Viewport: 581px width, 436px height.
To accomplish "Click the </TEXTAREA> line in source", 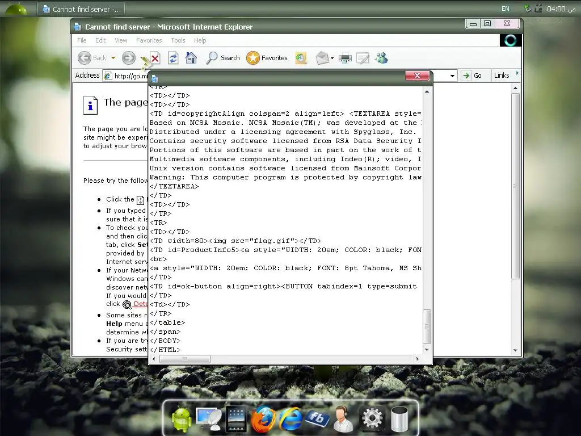I will pyautogui.click(x=174, y=186).
